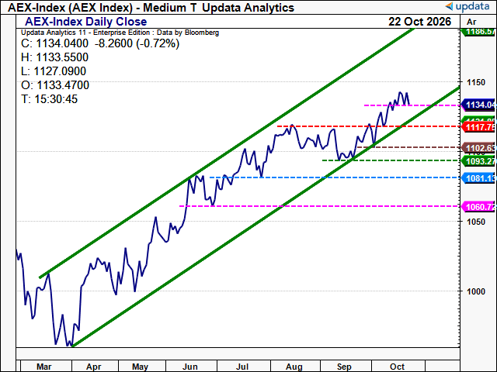Select the red 1117.75 level label
This screenshot has width=497, height=372.
(x=479, y=127)
